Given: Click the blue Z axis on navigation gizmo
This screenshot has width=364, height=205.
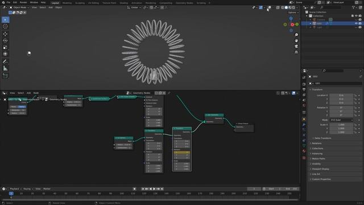Looking at the screenshot, I should (291, 18).
